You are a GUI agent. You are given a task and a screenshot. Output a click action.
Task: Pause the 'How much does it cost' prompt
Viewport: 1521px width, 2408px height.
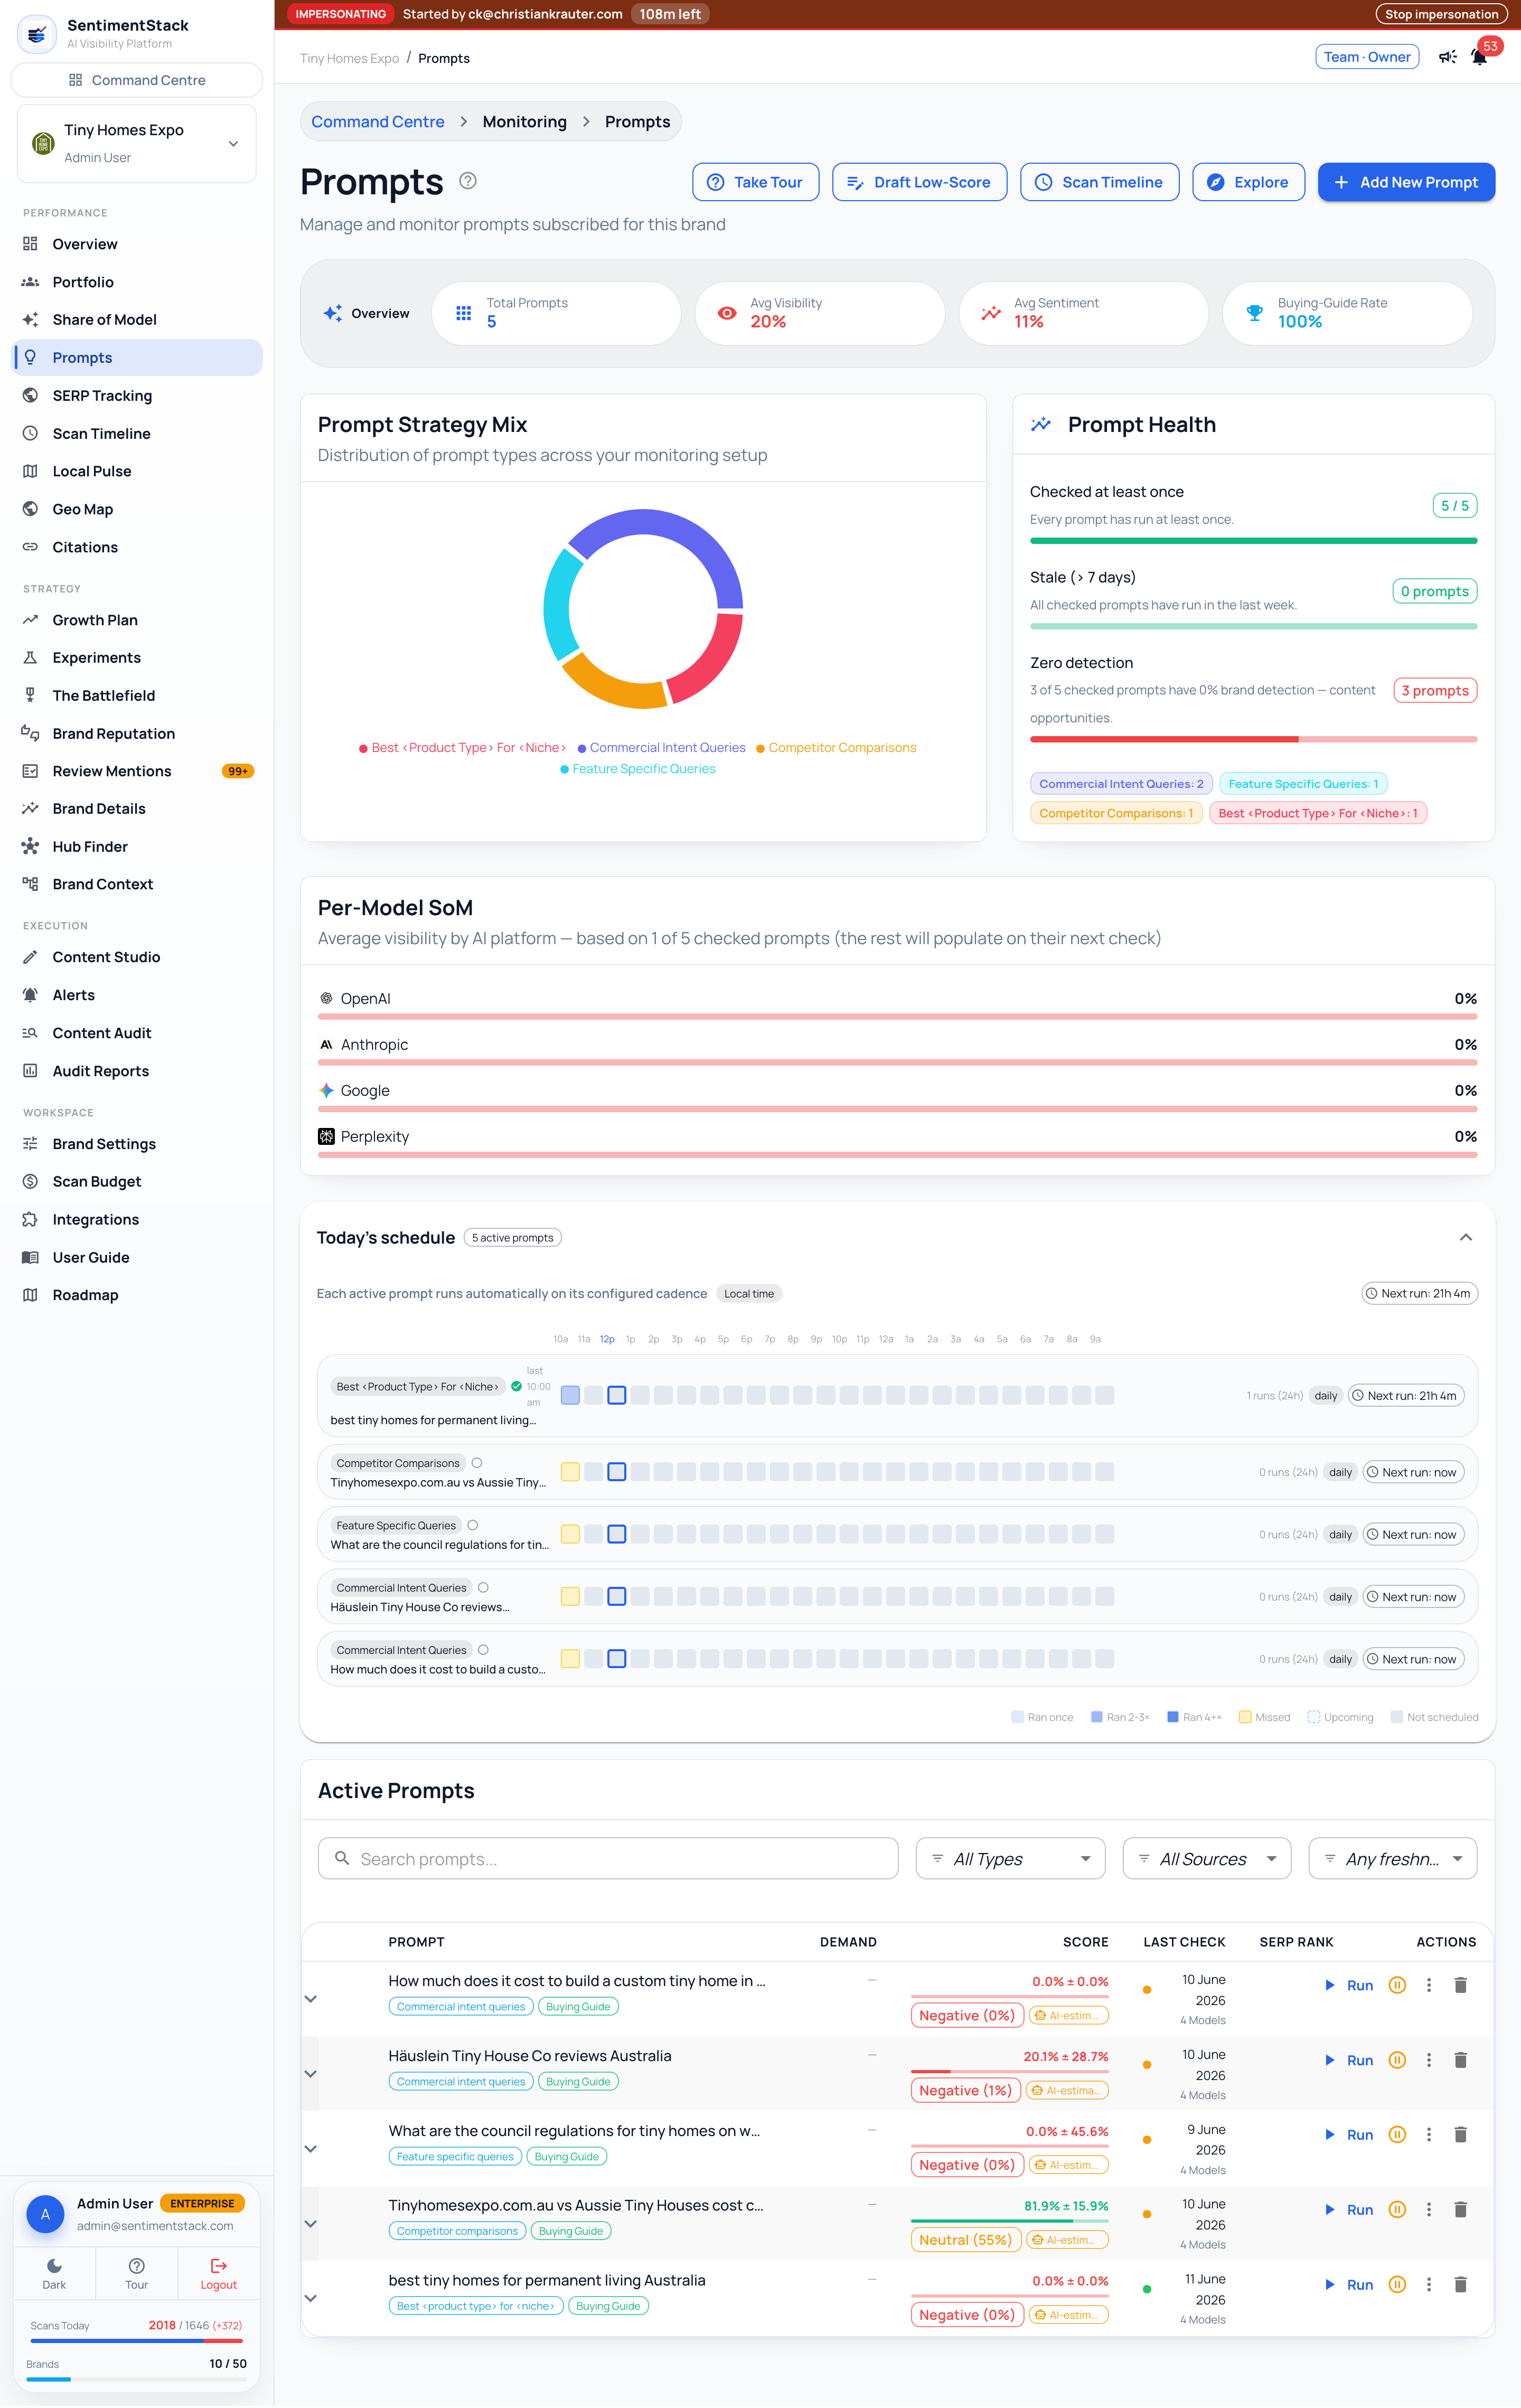[x=1397, y=1985]
